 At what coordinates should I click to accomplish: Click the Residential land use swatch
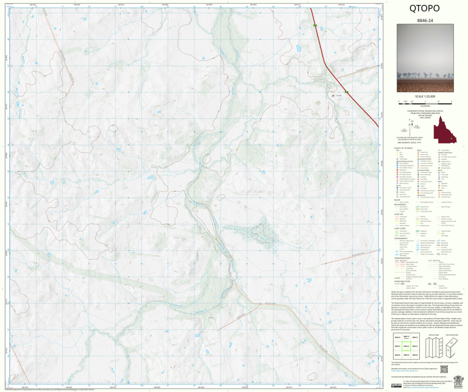coord(397,221)
